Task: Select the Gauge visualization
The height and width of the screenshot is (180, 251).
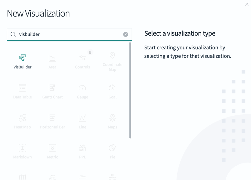Action: pos(82,91)
